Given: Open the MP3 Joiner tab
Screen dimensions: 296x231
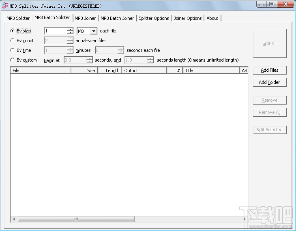Looking at the screenshot, I should (85, 18).
